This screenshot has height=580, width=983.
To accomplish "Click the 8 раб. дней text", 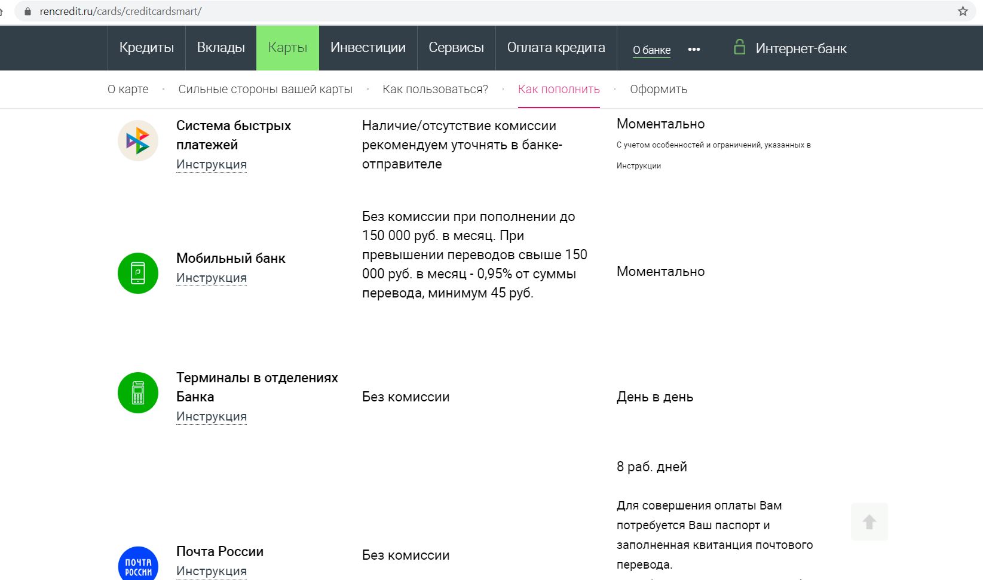I will [652, 467].
